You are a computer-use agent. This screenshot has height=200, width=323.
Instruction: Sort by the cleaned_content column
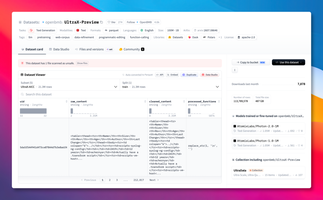(x=184, y=101)
